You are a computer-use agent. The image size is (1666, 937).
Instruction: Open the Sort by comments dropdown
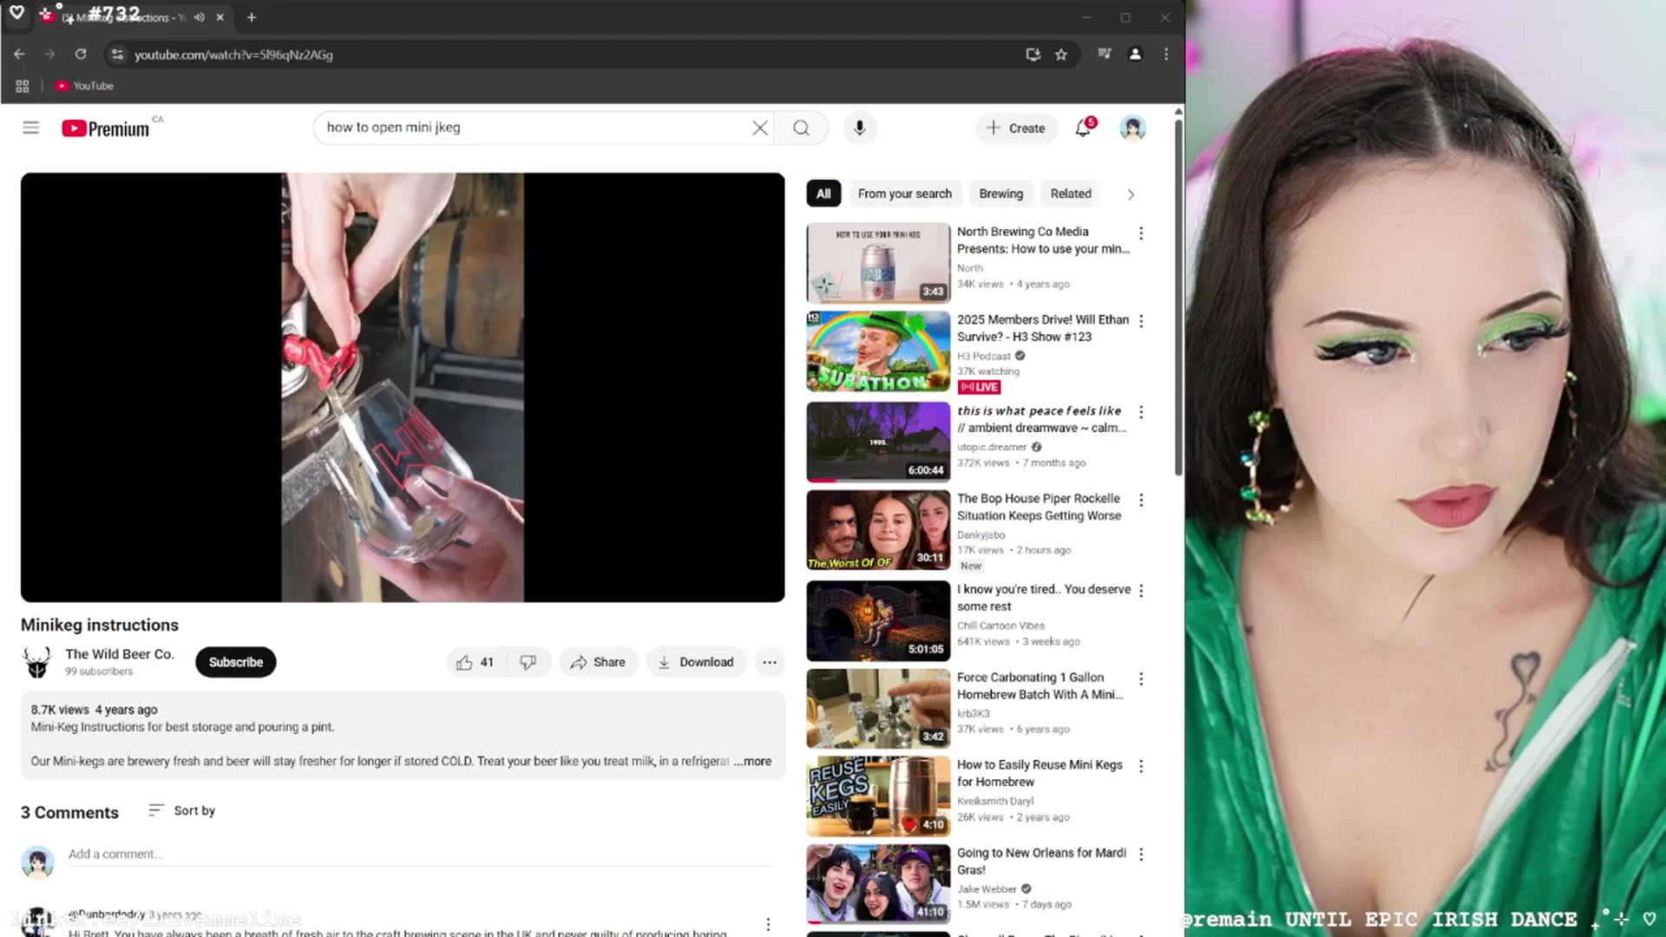click(x=181, y=810)
